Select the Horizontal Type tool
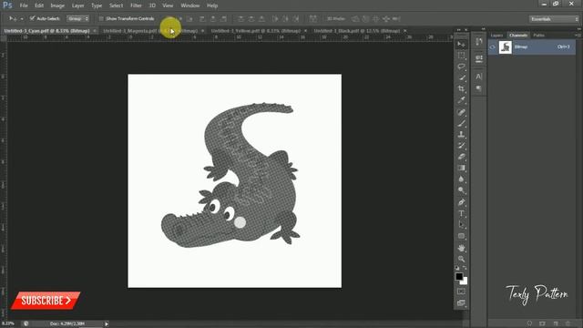The image size is (583, 328). (461, 213)
